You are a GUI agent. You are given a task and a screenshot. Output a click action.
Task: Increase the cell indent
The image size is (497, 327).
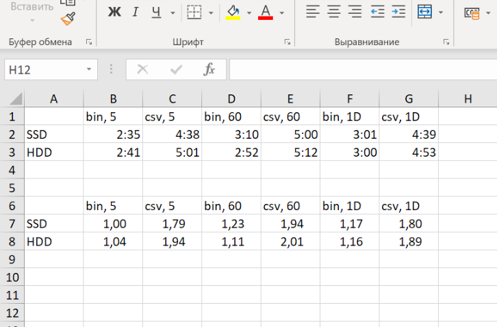pos(398,12)
